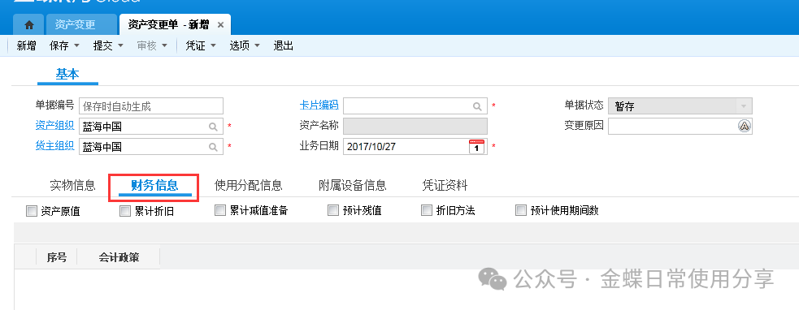Click the search icon in 卡片编码 field
The height and width of the screenshot is (310, 799).
coord(477,105)
